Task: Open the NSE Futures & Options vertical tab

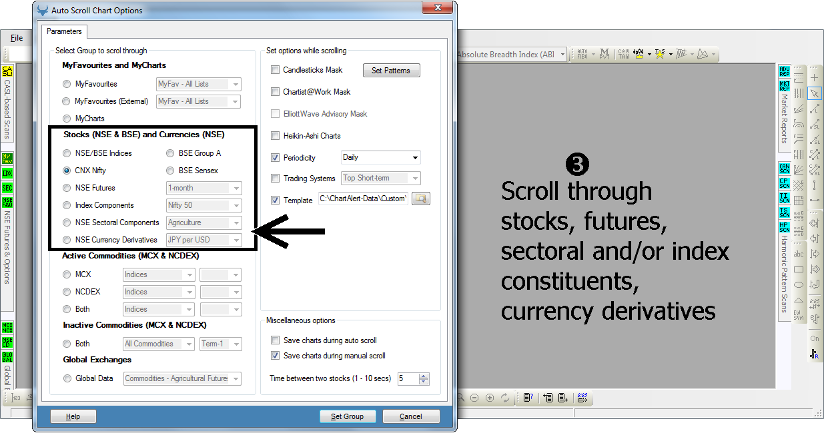Action: (x=7, y=246)
